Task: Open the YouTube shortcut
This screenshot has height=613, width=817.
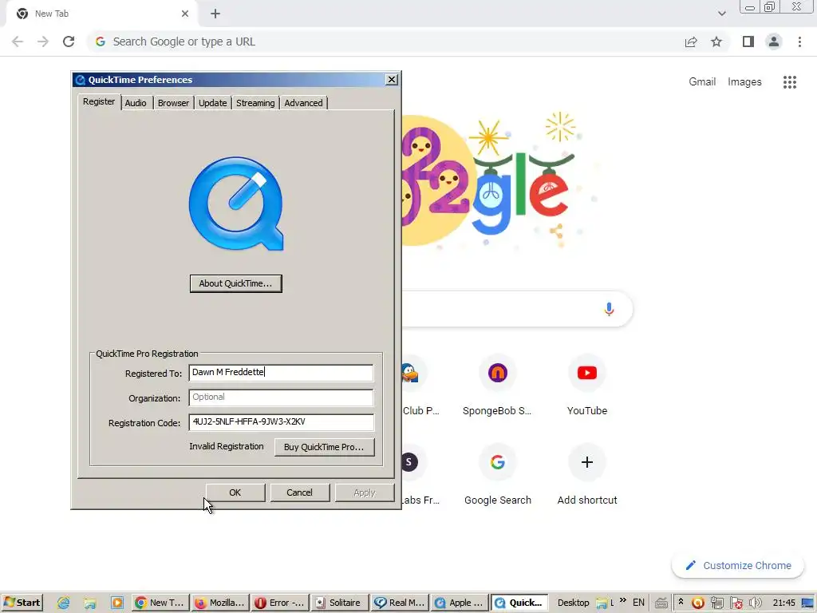Action: tap(586, 386)
